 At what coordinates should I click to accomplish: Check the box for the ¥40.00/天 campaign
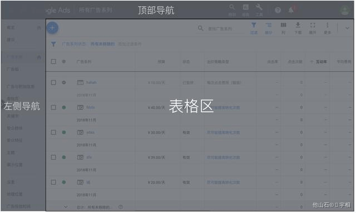(53, 107)
